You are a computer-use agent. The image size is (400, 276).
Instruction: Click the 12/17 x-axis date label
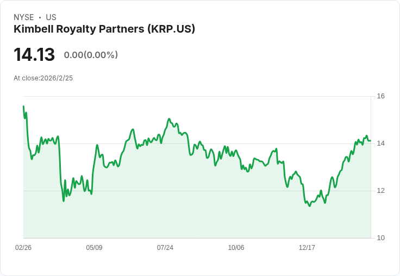coord(307,247)
